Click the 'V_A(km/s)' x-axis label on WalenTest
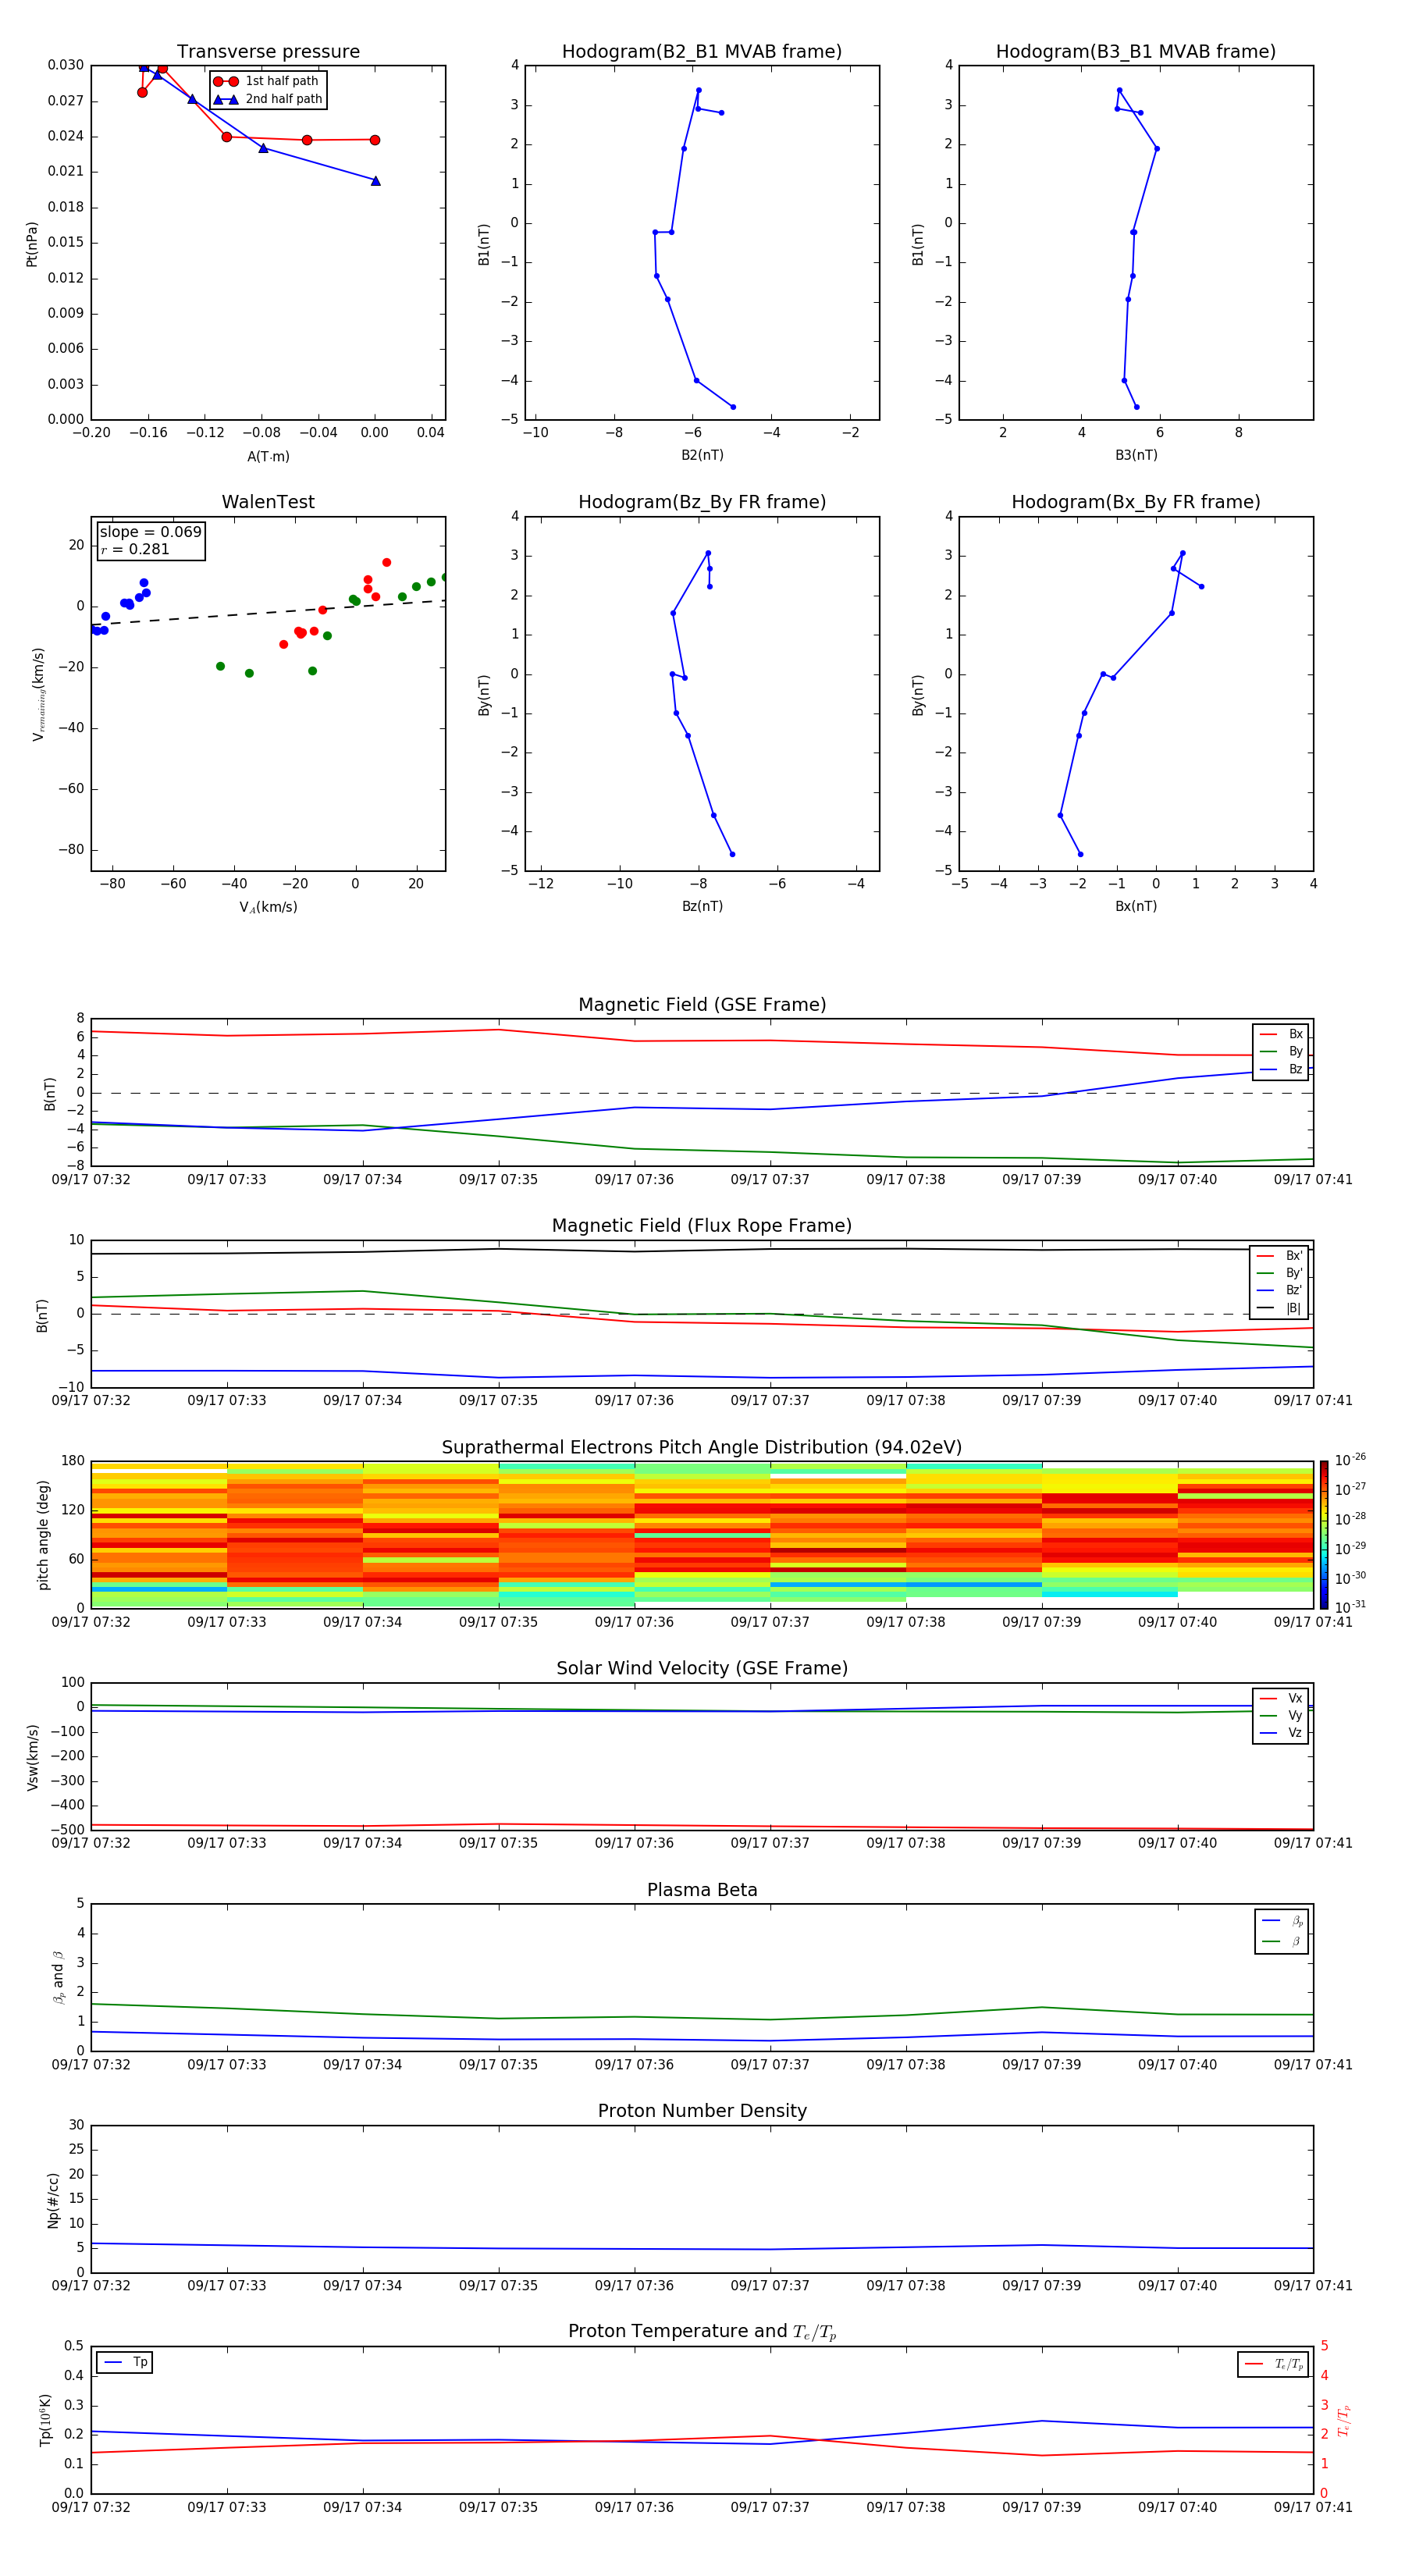Viewport: 1405px width, 2576px height. click(268, 907)
